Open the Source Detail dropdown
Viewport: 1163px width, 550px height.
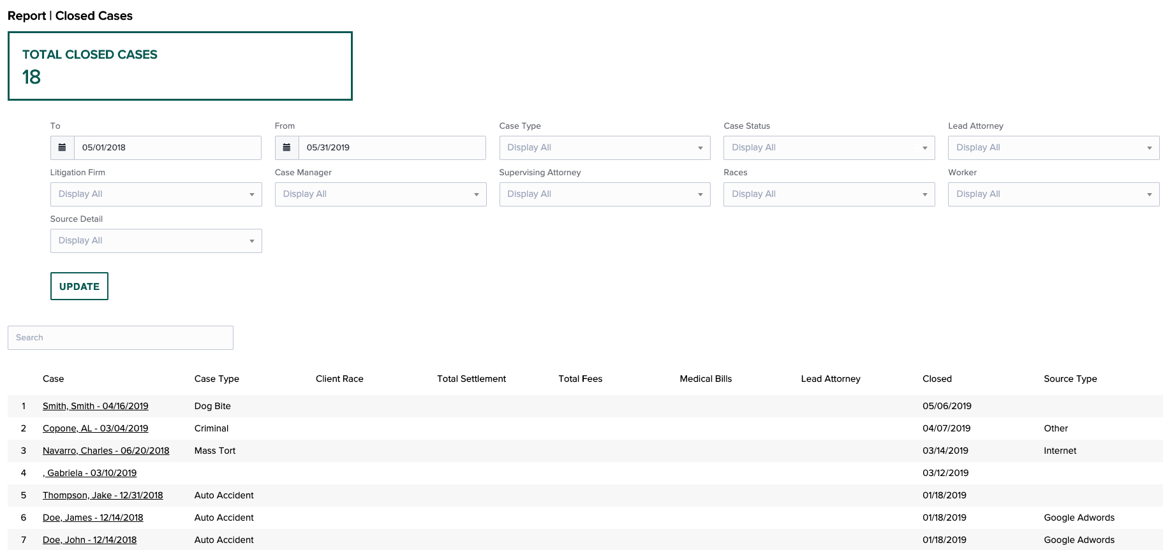coord(156,241)
